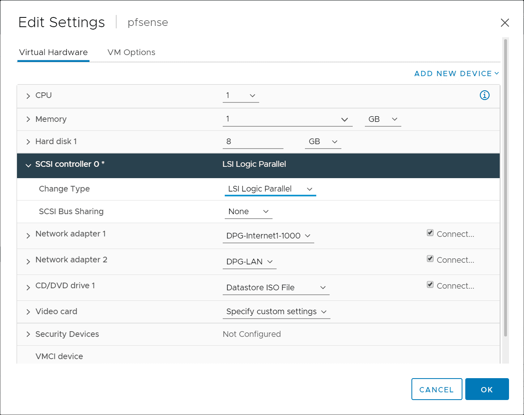Open the Change Type LSI Logic dropdown
Screen dimensions: 524x415
coord(270,189)
